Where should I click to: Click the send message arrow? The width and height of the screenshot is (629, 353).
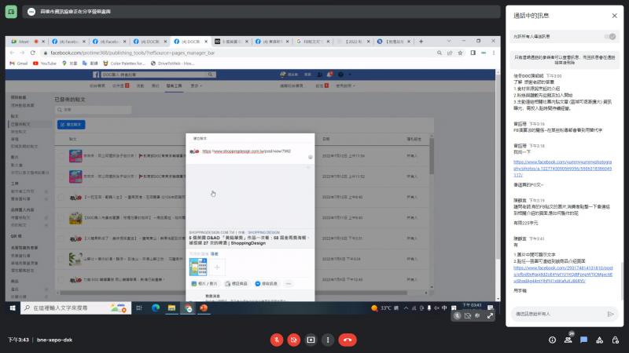[610, 314]
